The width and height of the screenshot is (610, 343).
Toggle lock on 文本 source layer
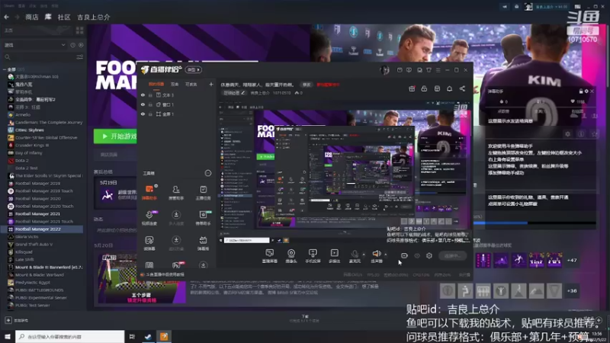[x=150, y=95]
